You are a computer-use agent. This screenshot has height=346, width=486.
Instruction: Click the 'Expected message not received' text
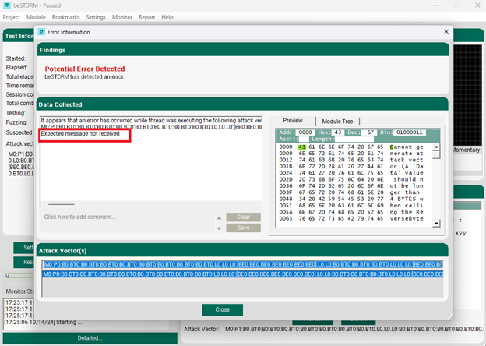tap(80, 133)
